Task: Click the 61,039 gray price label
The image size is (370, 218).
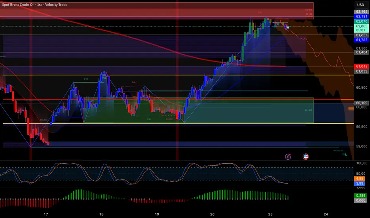Action: coord(361,71)
